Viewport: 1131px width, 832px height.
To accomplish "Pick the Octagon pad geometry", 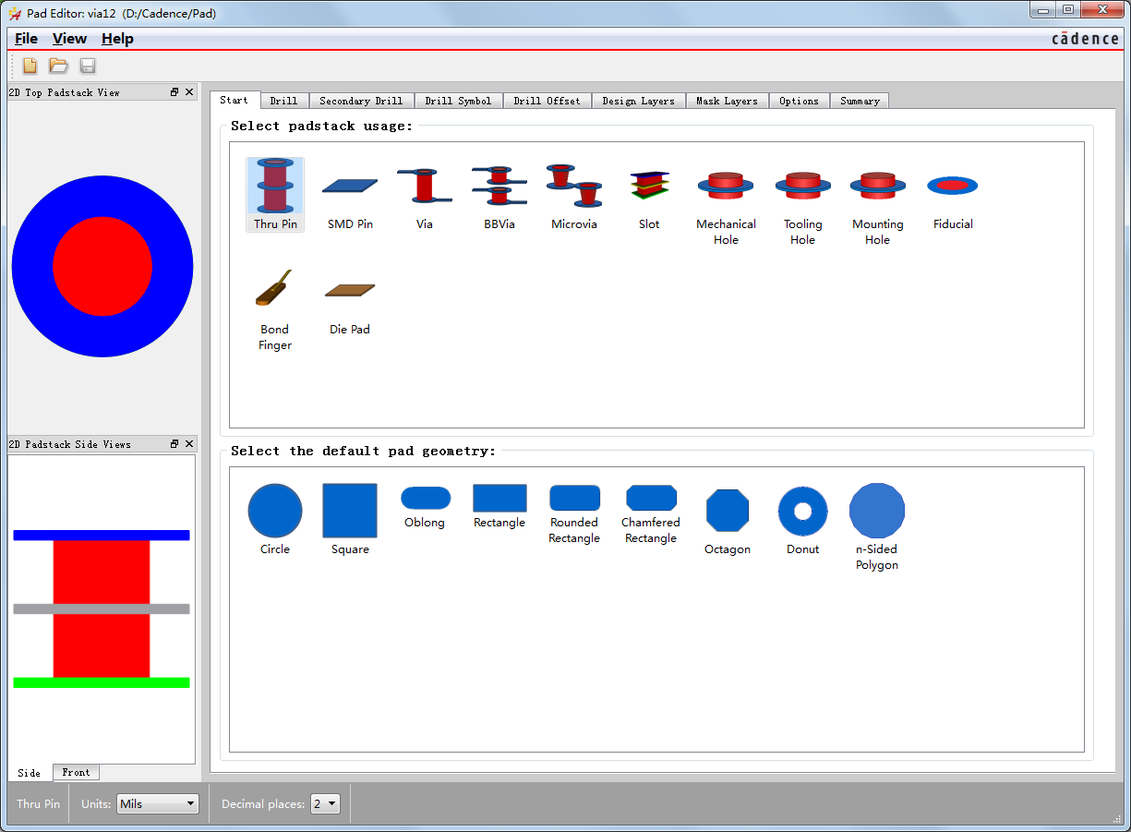I will (x=727, y=519).
